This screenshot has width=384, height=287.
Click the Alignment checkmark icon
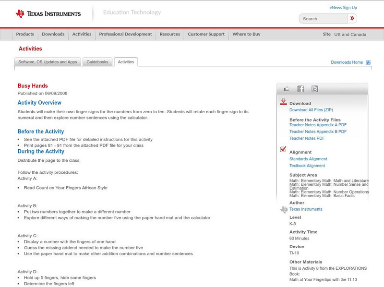pos(283,149)
